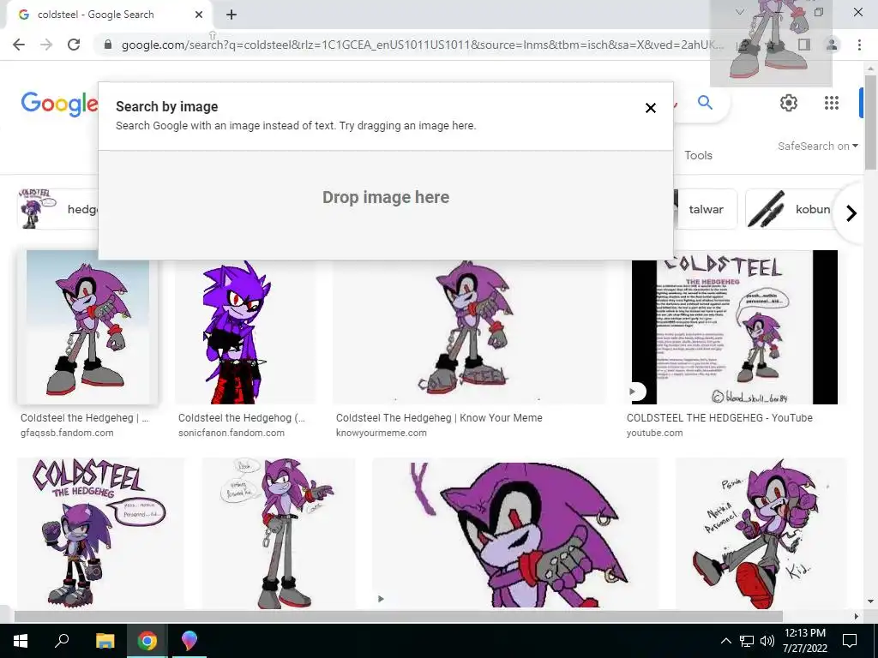This screenshot has width=878, height=658.
Task: Open second-row COLDSTEEL THE HEDGEHEG title image
Action: point(101,533)
